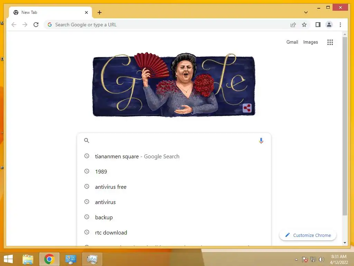Open File Explorer from the taskbar

pos(28,259)
